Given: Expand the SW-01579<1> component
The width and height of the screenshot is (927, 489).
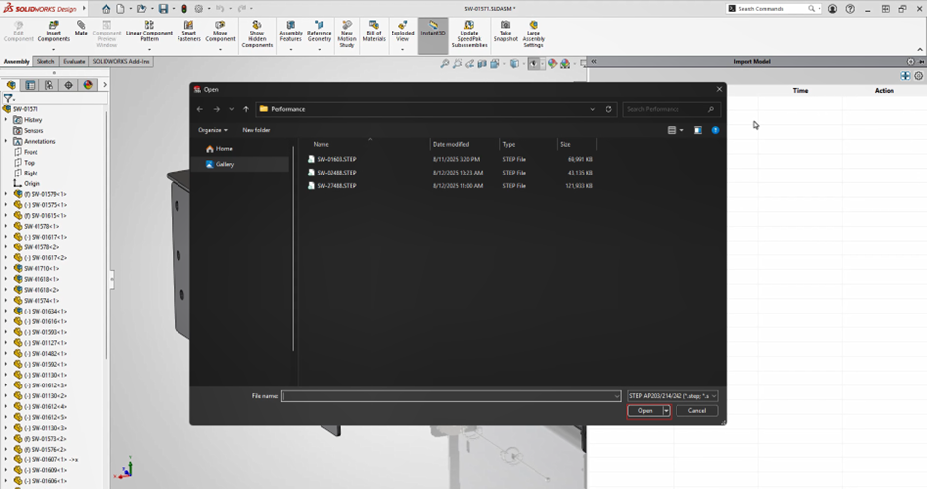Looking at the screenshot, I should [x=6, y=194].
